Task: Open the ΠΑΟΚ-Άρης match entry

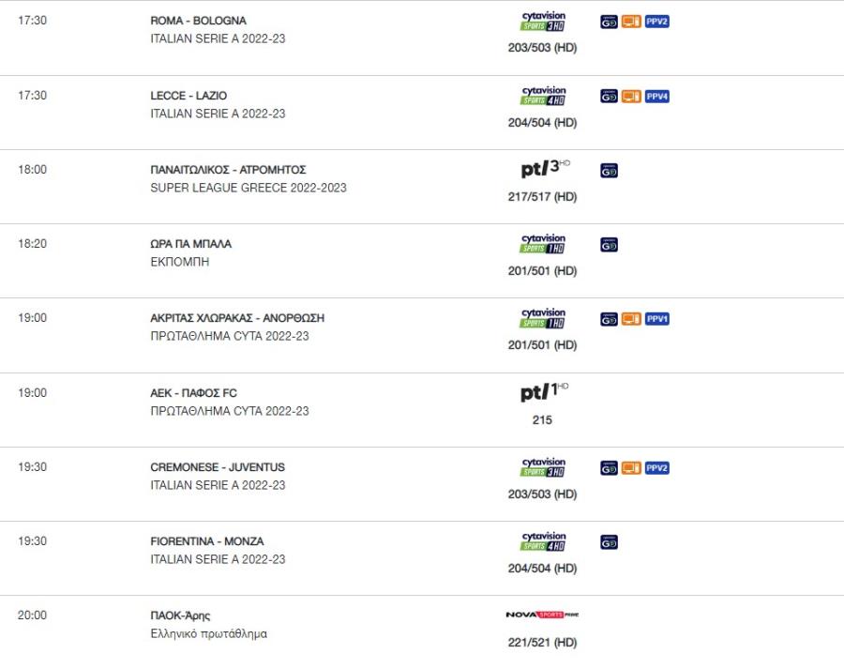Action: pos(180,616)
